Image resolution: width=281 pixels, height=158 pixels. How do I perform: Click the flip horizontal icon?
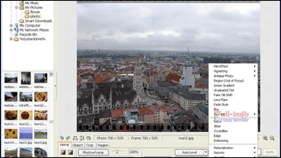[75, 138]
